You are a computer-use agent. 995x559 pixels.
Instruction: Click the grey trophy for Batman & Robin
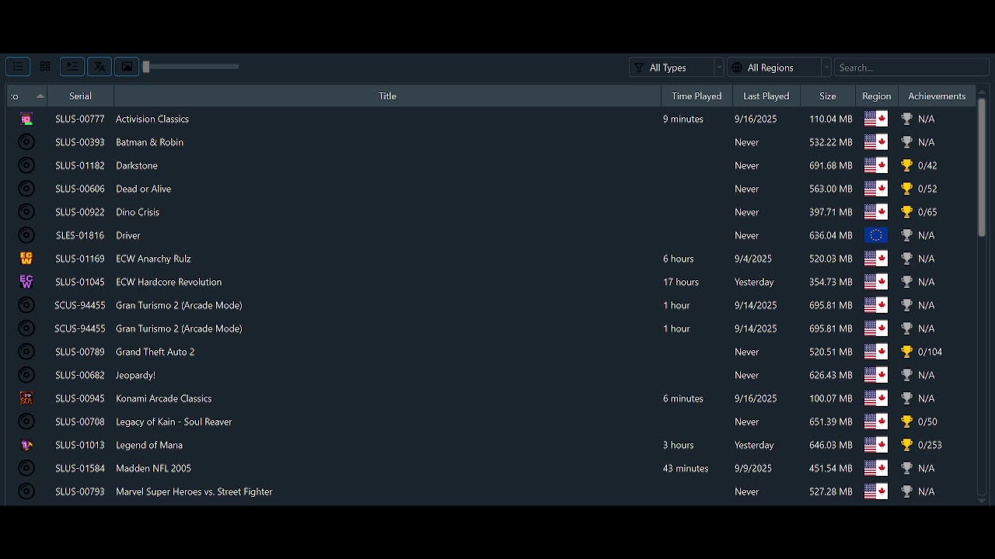tap(906, 142)
